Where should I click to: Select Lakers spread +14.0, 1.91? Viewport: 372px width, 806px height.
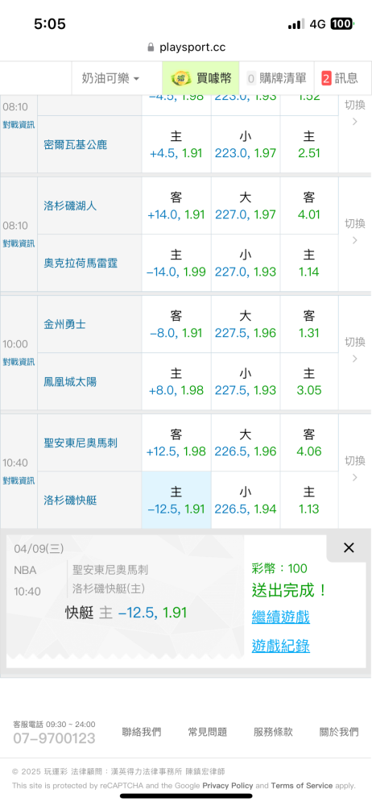176,206
